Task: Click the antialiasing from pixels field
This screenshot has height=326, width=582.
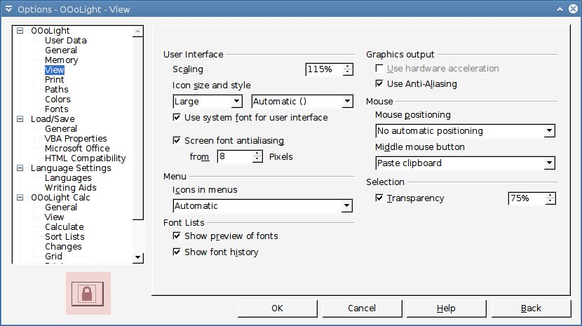Action: [x=236, y=156]
